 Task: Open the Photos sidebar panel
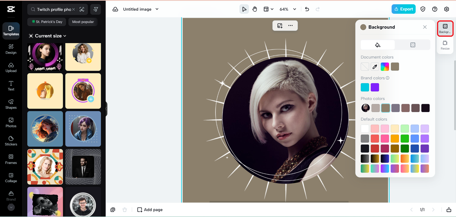pyautogui.click(x=11, y=123)
